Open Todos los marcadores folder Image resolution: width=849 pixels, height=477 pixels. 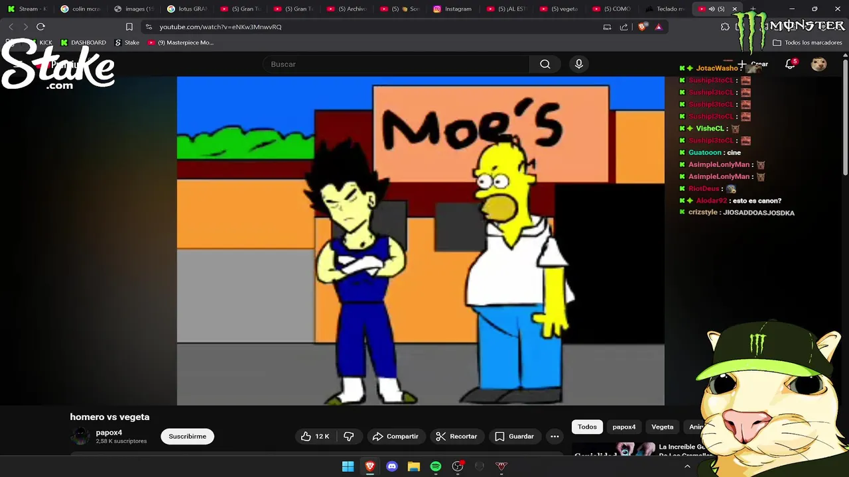pyautogui.click(x=807, y=42)
